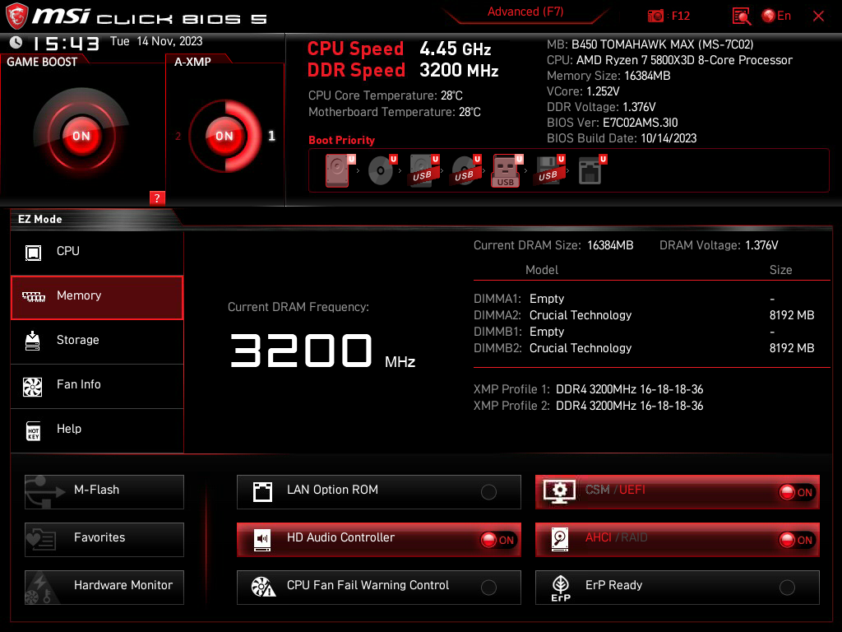842x632 pixels.
Task: Click the DIMMA2 Crucial Technology row
Action: click(x=644, y=315)
